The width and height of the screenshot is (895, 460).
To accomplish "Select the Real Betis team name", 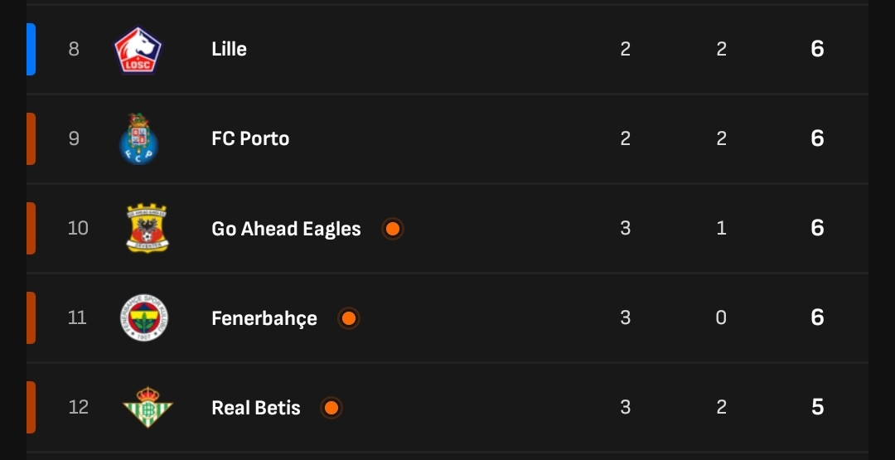I will 256,408.
